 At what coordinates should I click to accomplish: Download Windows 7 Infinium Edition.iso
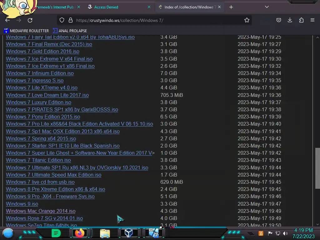[40, 73]
